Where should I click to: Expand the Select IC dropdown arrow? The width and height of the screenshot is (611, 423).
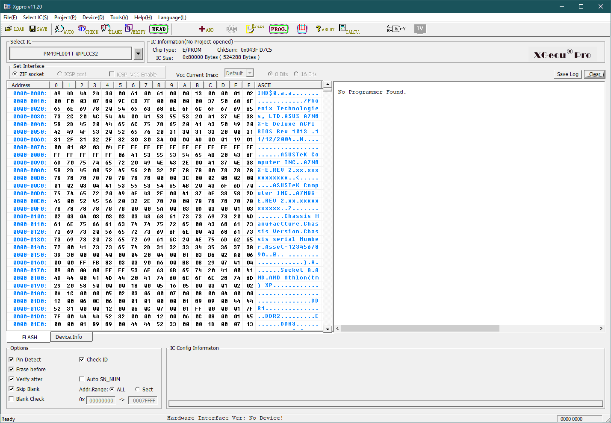138,53
